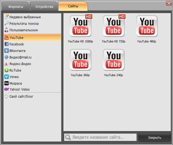Select the Видео@mail.ru category
Screen dimensions: 173x145
[x=32, y=57]
